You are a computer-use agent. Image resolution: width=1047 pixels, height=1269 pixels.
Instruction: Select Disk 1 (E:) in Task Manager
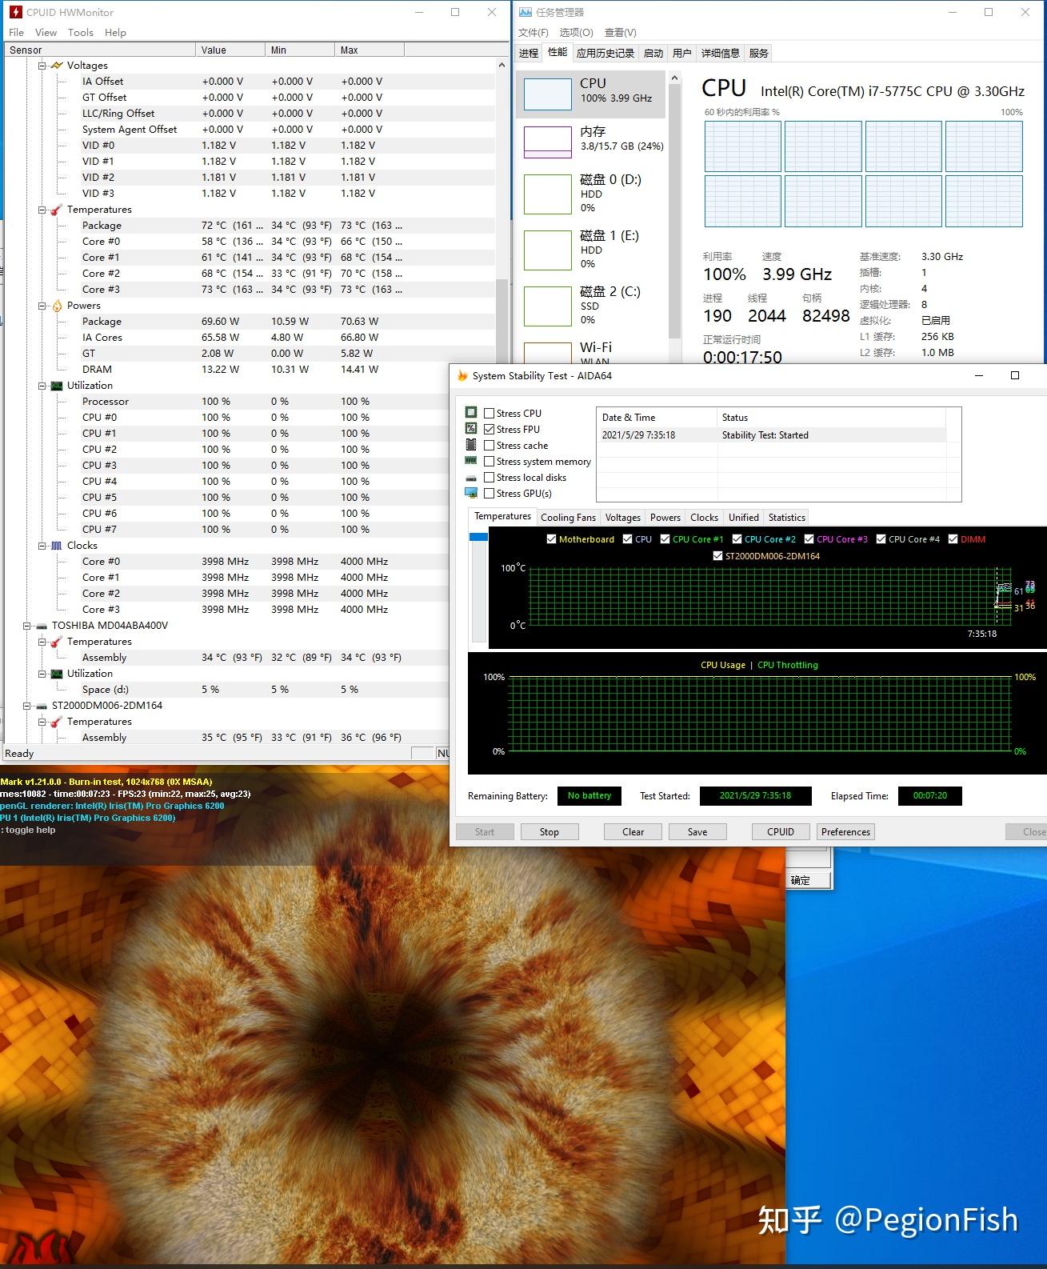pos(591,250)
